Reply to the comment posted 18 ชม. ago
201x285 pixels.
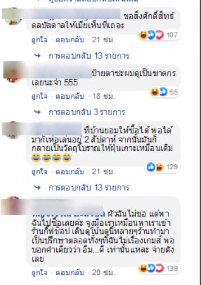coord(70,96)
